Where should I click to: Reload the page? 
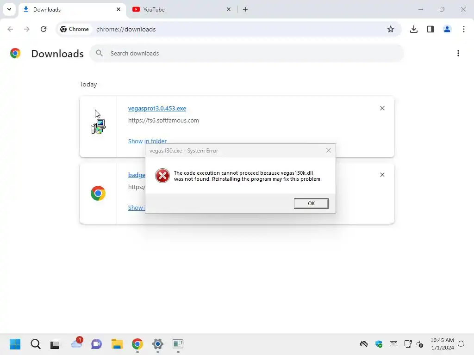(44, 29)
